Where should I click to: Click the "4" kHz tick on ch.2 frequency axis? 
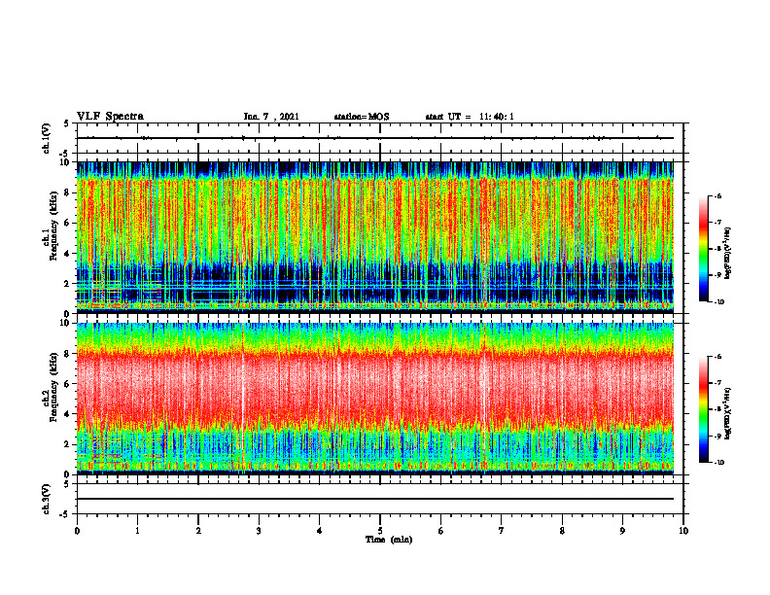pyautogui.click(x=68, y=414)
